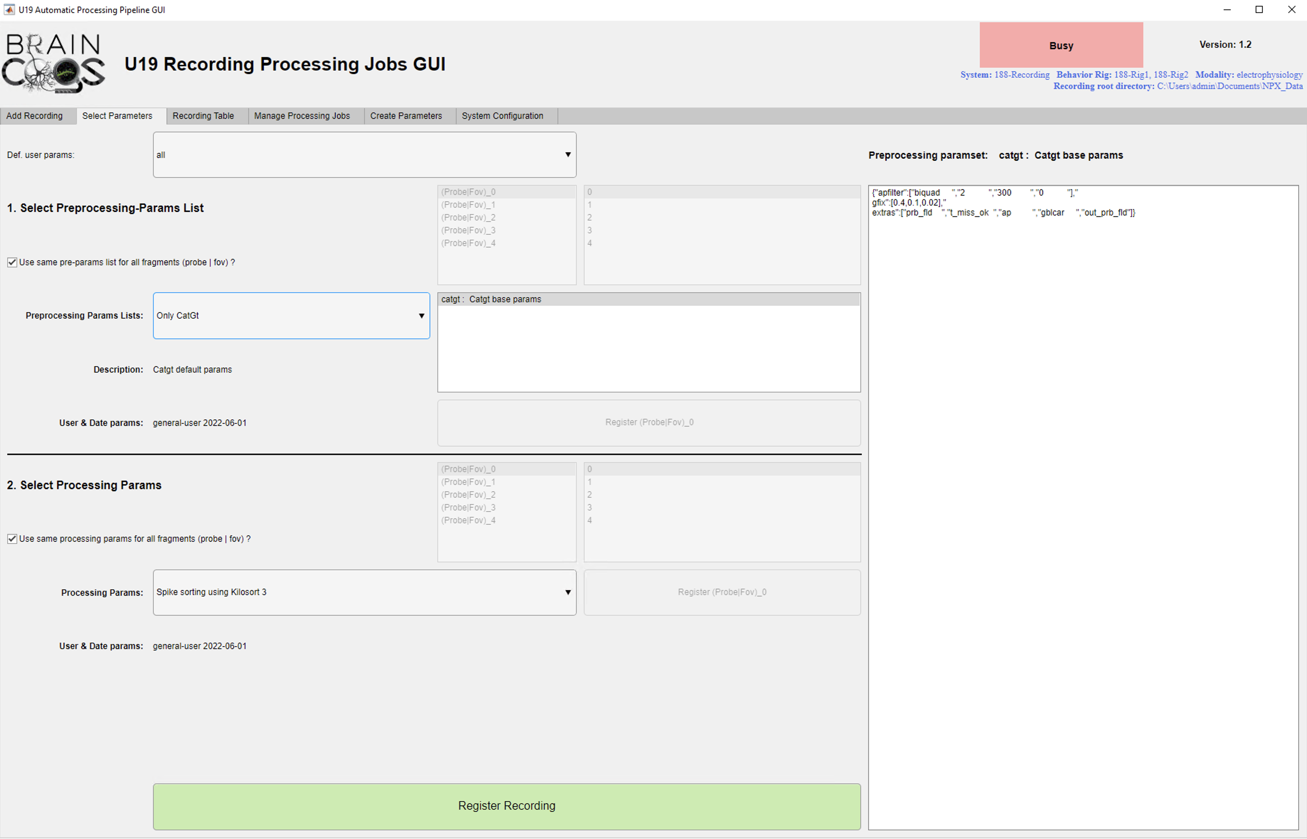Click the Version: 1.2 label
Viewport: 1307px width, 839px height.
tap(1225, 45)
